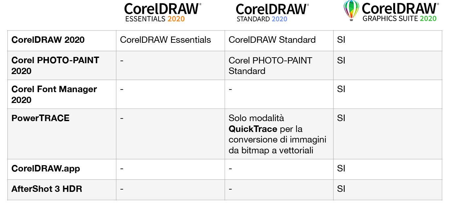Screen dimensions: 451x207
Task: Click the bold QuickTrace text
Action: click(x=253, y=129)
